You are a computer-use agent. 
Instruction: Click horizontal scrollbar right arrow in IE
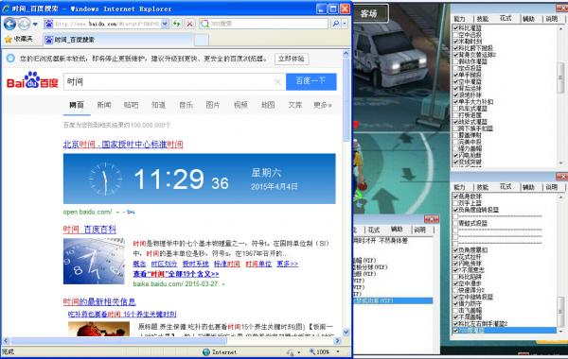pos(337,340)
